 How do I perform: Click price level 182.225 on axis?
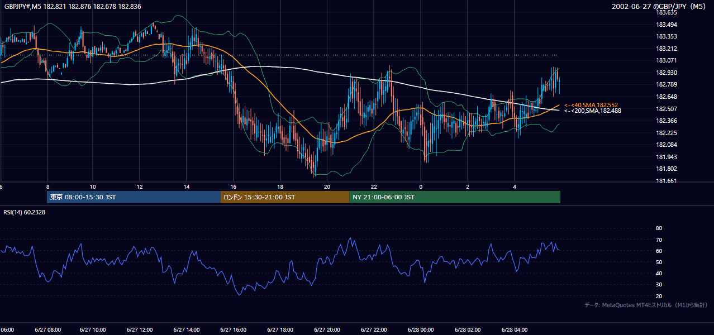pos(666,133)
